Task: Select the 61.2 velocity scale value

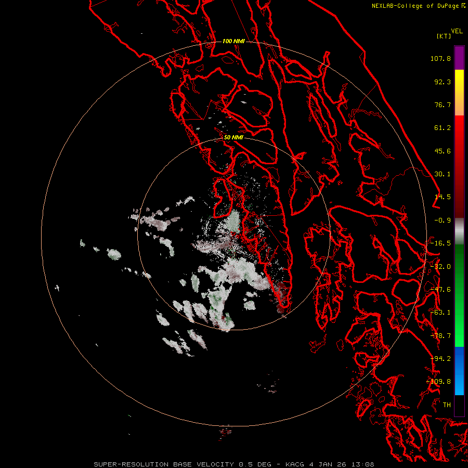Action: pyautogui.click(x=443, y=128)
